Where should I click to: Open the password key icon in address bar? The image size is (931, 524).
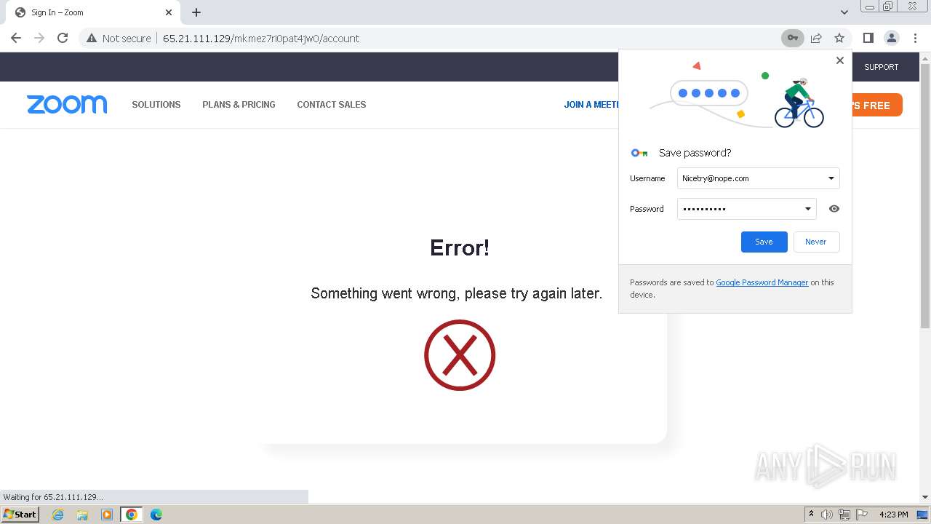793,38
